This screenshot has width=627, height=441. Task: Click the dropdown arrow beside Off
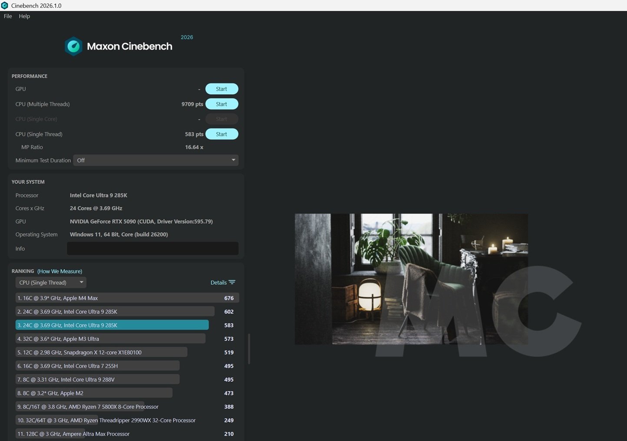point(233,160)
